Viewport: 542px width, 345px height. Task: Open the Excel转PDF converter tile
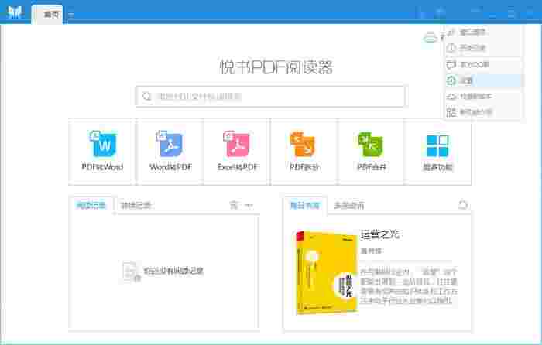(237, 152)
